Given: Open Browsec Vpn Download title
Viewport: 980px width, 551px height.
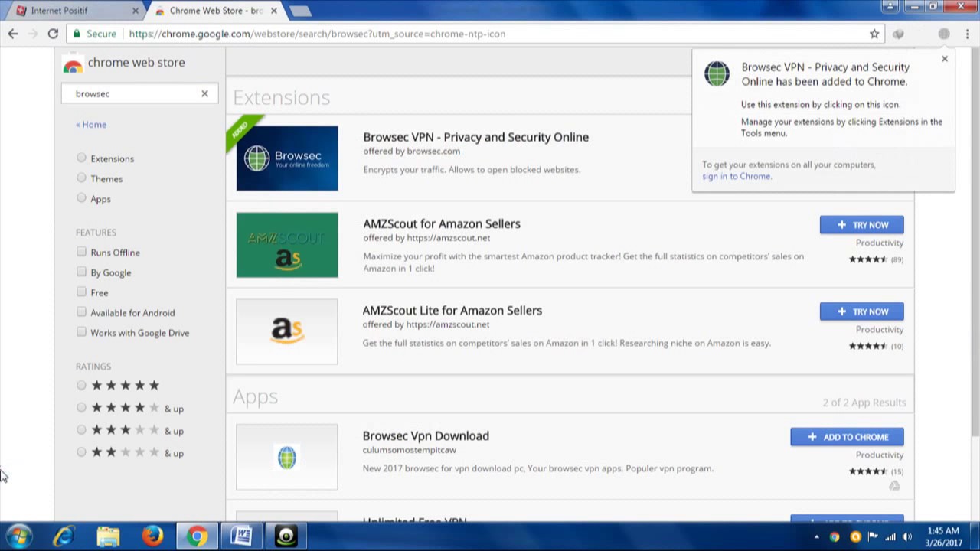Looking at the screenshot, I should (426, 435).
